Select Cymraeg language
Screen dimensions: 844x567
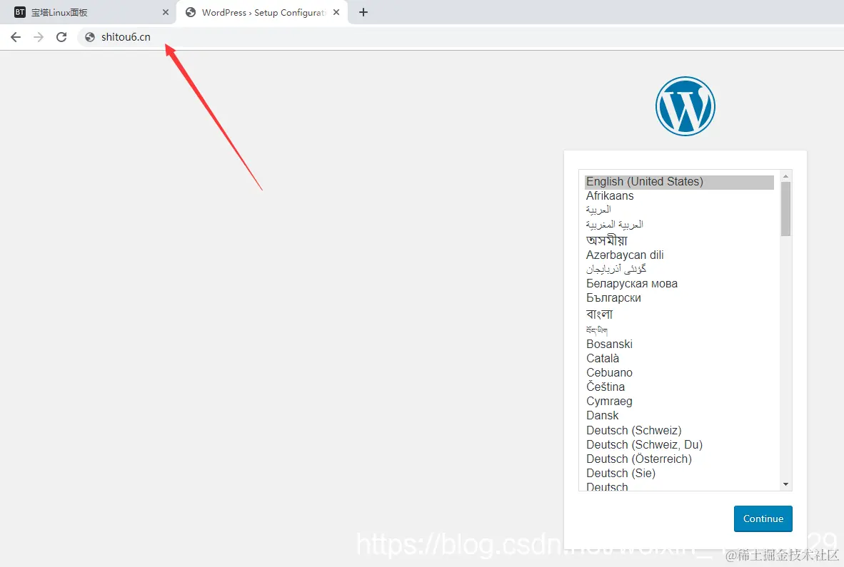pyautogui.click(x=679, y=402)
